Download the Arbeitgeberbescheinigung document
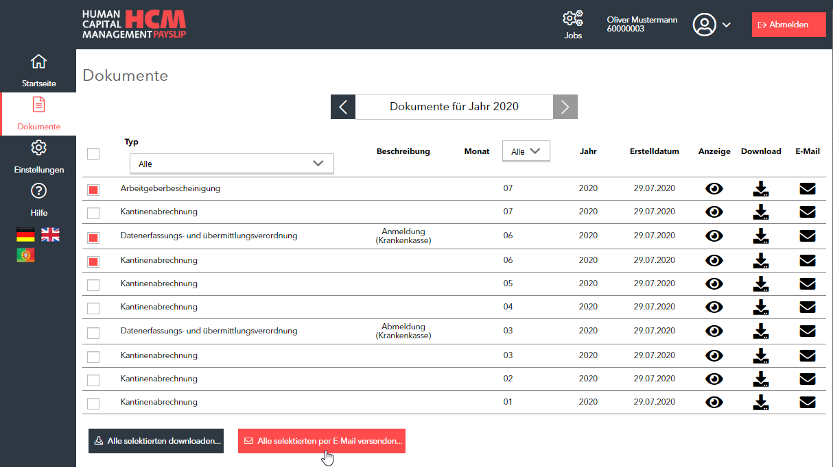 pos(761,189)
